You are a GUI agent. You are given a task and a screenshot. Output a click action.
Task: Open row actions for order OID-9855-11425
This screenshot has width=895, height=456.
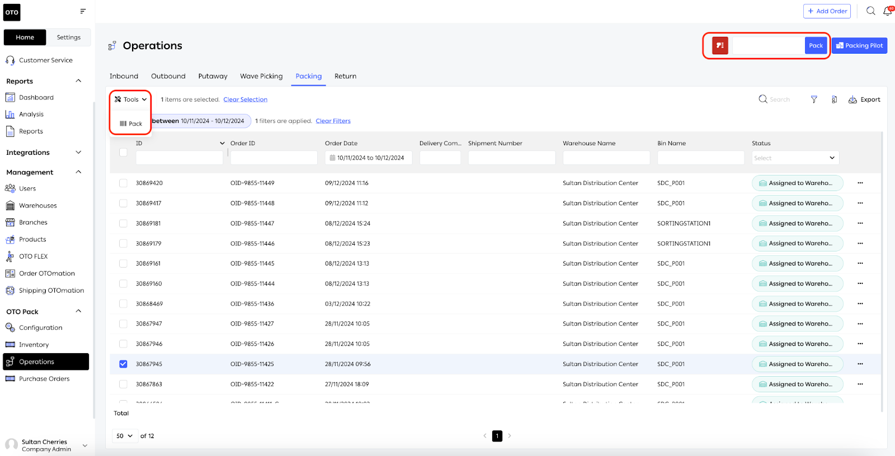point(860,364)
